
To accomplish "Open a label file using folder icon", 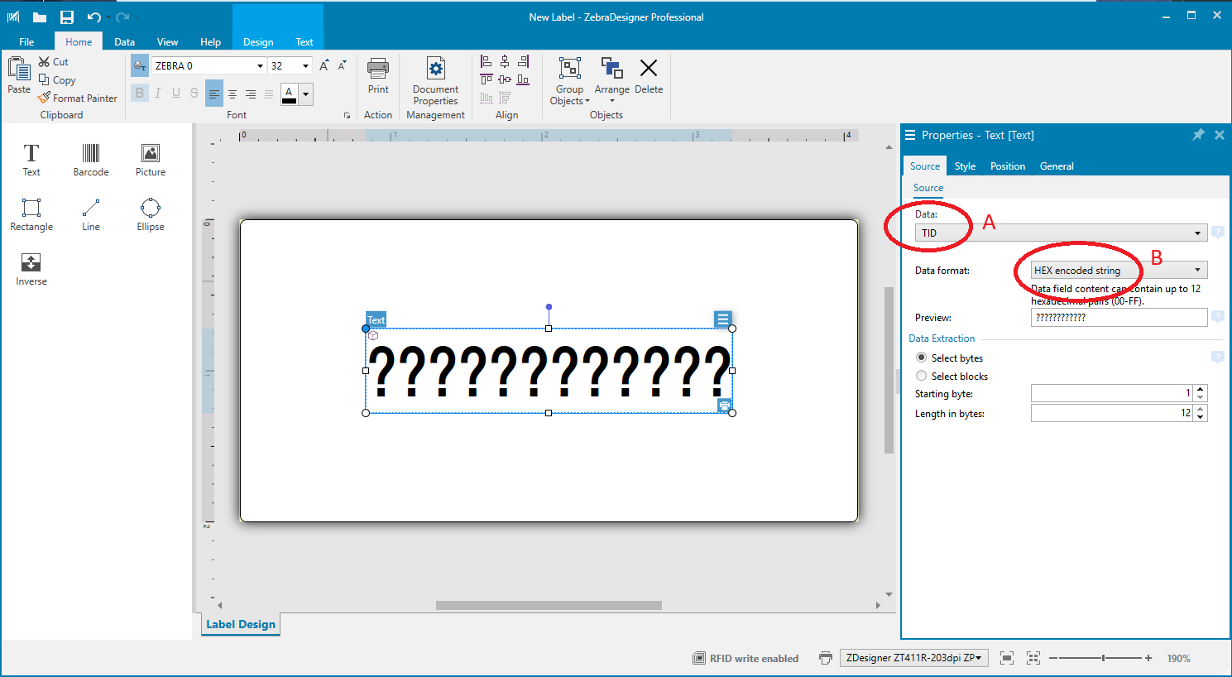I will point(40,17).
